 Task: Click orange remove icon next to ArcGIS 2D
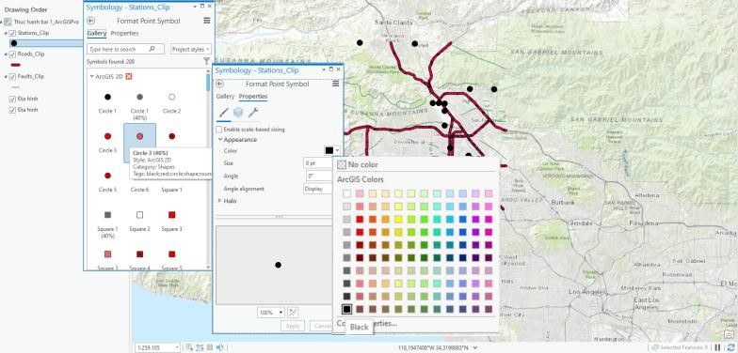click(x=129, y=76)
